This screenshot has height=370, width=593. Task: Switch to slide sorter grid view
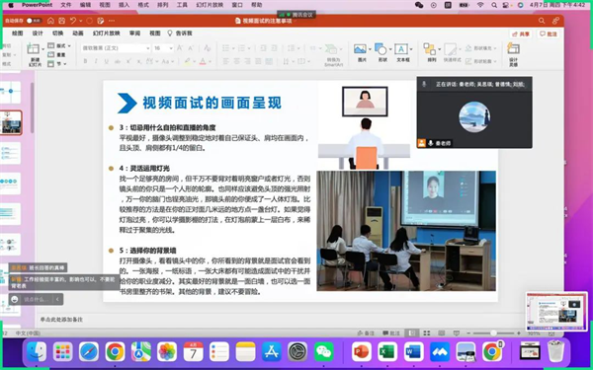tap(427, 333)
